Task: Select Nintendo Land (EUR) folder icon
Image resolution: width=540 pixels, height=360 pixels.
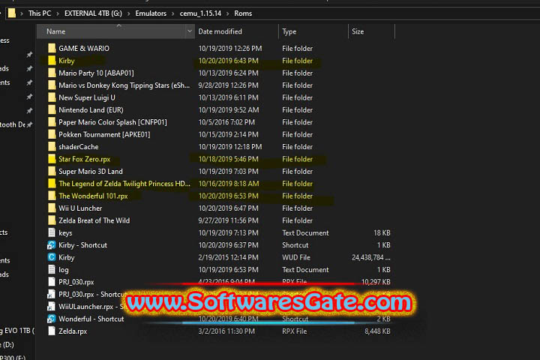Action: (52, 110)
